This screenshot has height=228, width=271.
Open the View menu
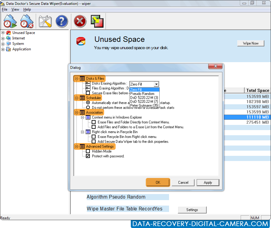(15, 9)
